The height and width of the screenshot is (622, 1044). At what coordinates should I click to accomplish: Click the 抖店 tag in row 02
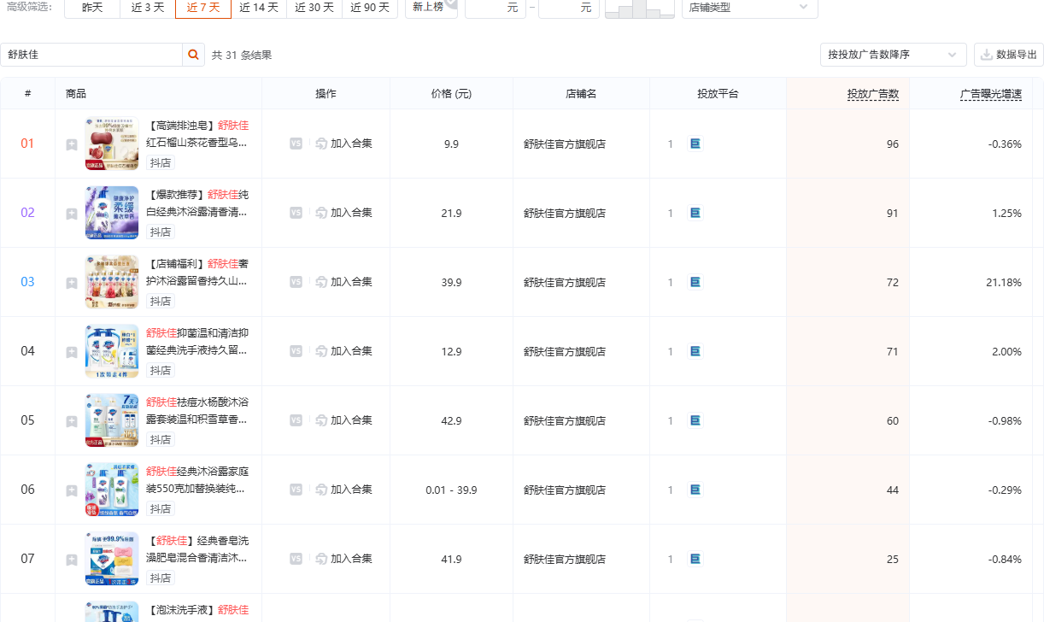[160, 232]
